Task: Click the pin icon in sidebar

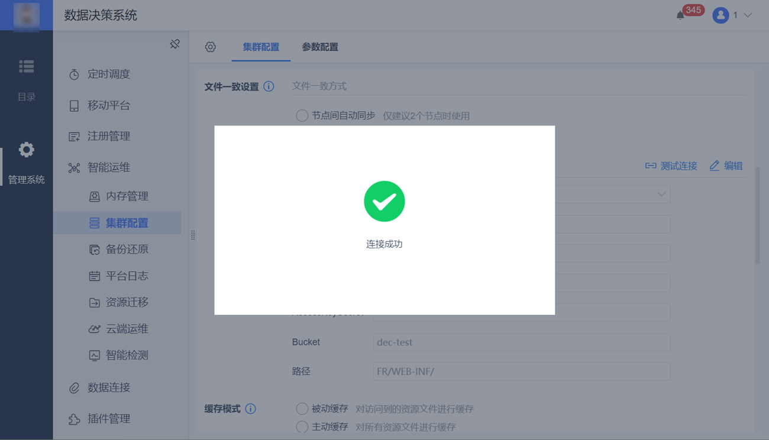Action: tap(175, 44)
